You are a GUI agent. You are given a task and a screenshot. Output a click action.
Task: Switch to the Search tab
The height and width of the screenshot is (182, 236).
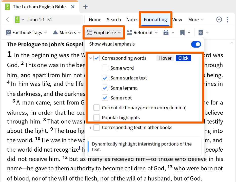coord(114,19)
